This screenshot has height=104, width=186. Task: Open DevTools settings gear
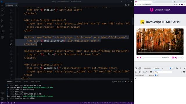click(x=177, y=68)
